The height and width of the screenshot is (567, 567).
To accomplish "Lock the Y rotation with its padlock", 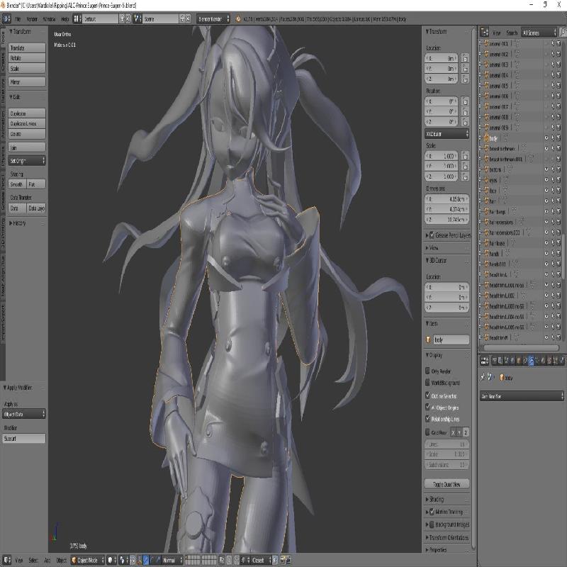I will pyautogui.click(x=466, y=111).
